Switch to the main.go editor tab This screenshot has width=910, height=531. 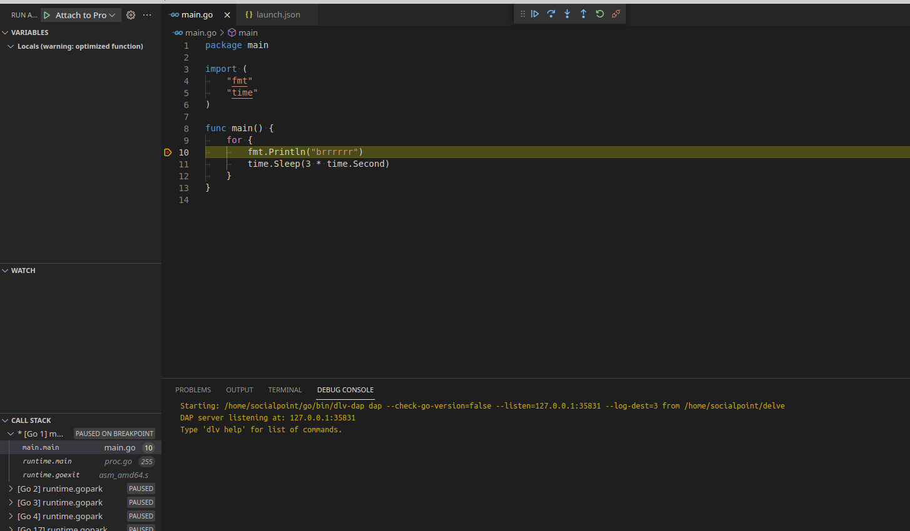coord(197,15)
